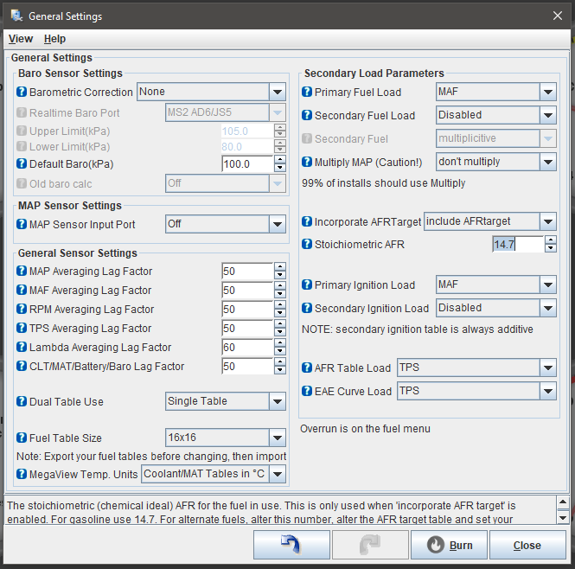Viewport: 575px width, 569px height.
Task: Open MAP Sensor Input Port dropdown
Action: coord(278,224)
